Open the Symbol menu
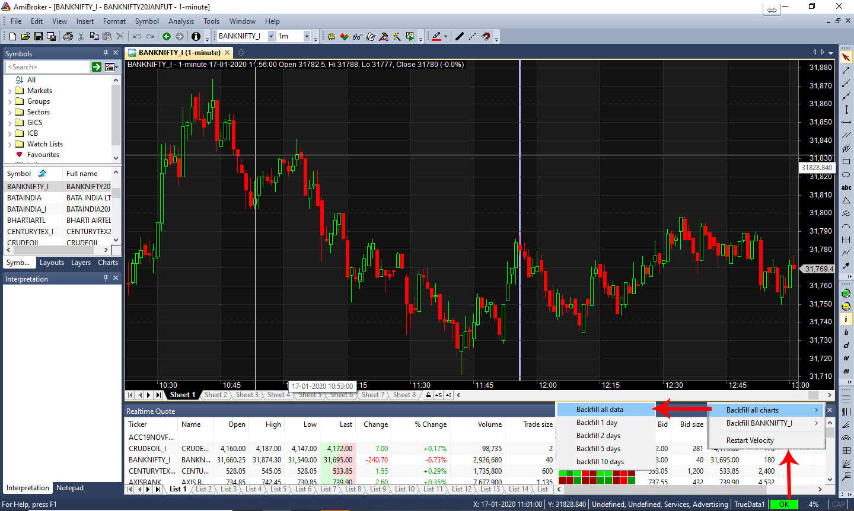This screenshot has height=511, width=854. click(x=147, y=21)
